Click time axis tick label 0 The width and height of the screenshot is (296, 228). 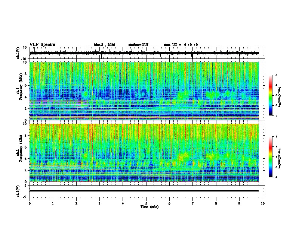(x=30, y=203)
